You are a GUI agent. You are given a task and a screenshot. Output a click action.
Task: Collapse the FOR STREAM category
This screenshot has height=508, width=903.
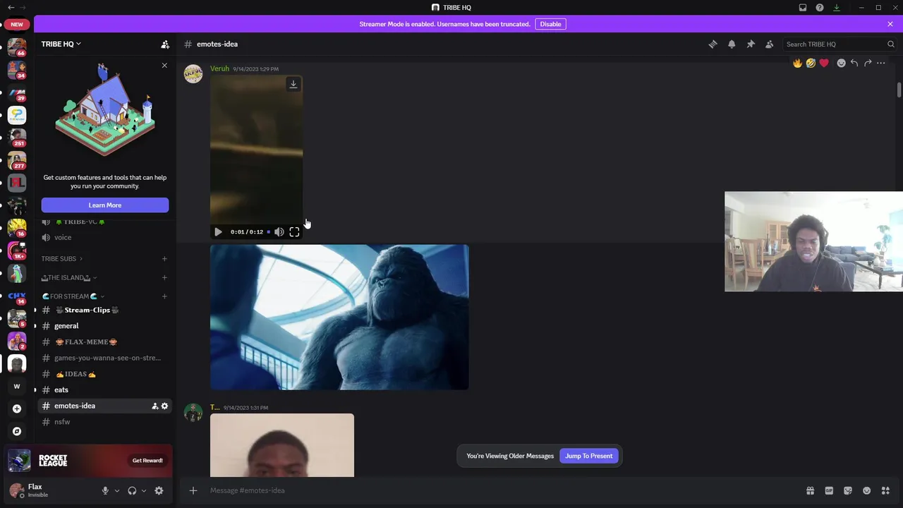73,296
